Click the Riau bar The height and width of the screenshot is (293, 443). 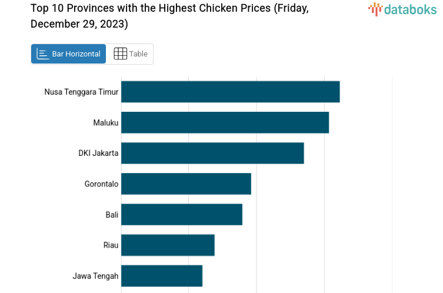168,245
